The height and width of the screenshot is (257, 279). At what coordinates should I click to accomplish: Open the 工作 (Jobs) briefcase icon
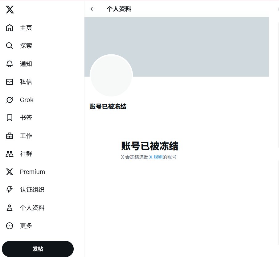pos(9,136)
